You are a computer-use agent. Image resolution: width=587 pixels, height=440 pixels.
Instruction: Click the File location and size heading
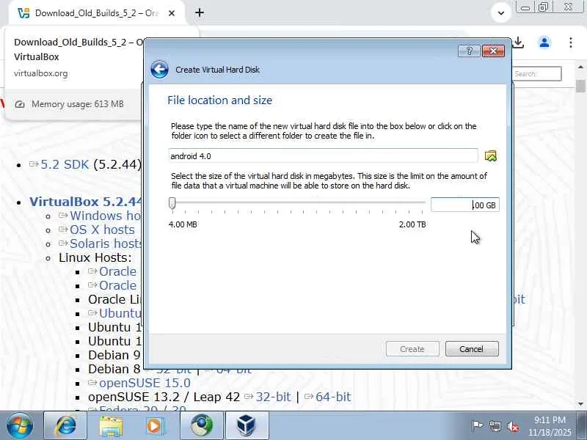(x=219, y=100)
